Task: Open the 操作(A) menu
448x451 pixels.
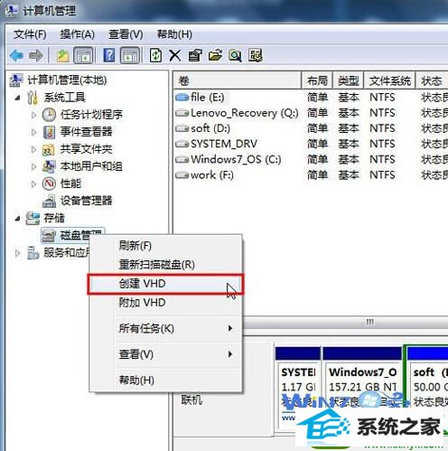Action: coord(77,34)
